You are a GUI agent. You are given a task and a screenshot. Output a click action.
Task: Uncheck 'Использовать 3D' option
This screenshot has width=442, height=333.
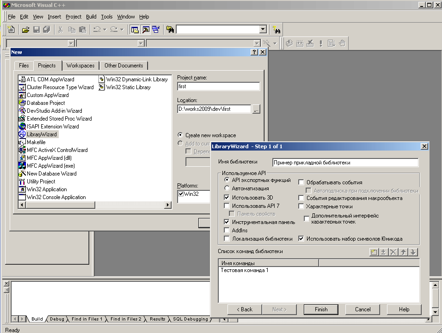tap(227, 198)
